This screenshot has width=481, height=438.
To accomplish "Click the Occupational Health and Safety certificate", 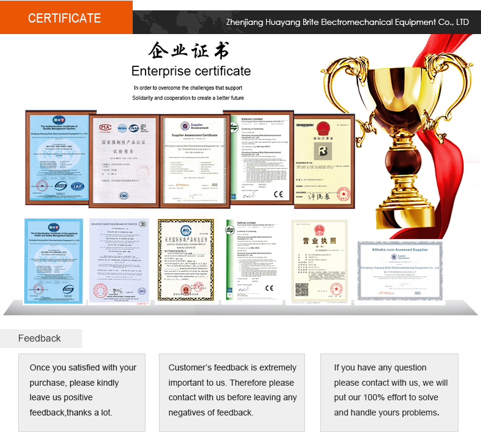I will [x=54, y=260].
